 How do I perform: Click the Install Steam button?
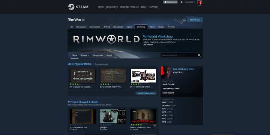coord(170,2)
